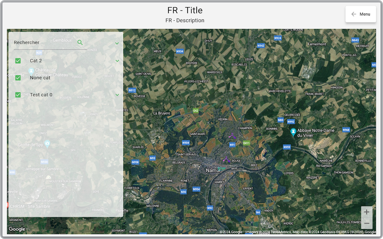Click the Château de Corroy-le-Château marker
Screen dimensions: 383x239
pyautogui.click(x=31, y=71)
